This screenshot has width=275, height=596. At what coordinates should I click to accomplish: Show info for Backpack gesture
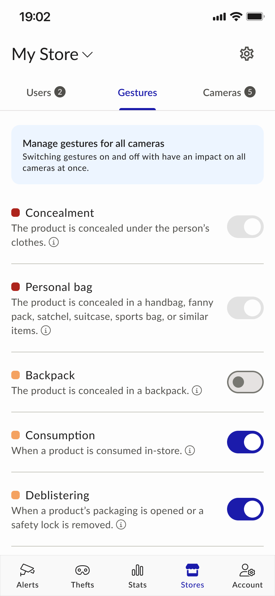(197, 391)
